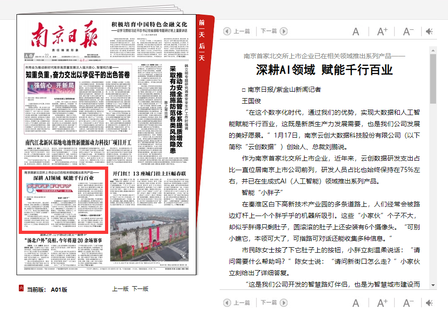Image resolution: width=448 pixels, height=316 pixels.
Task: Increase font size with the A+ icon above the article
Action: (382, 32)
